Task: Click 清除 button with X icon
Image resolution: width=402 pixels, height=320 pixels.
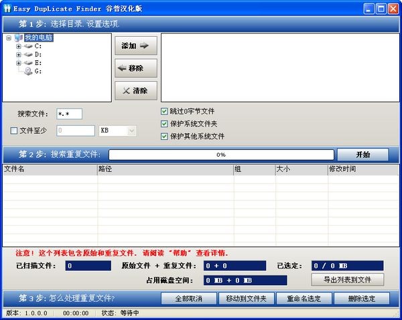Action: pyautogui.click(x=136, y=90)
